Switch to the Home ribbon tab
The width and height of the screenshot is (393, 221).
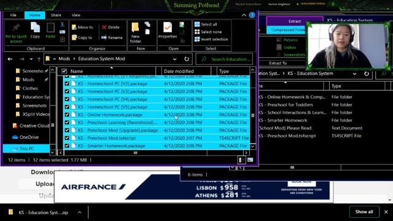pos(35,15)
